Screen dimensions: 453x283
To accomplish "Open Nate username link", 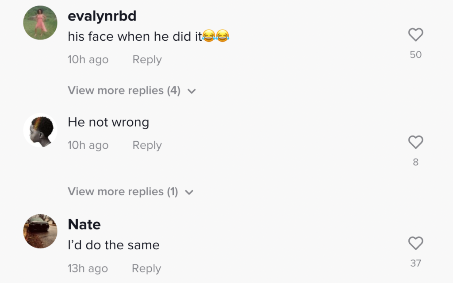I will pos(84,224).
